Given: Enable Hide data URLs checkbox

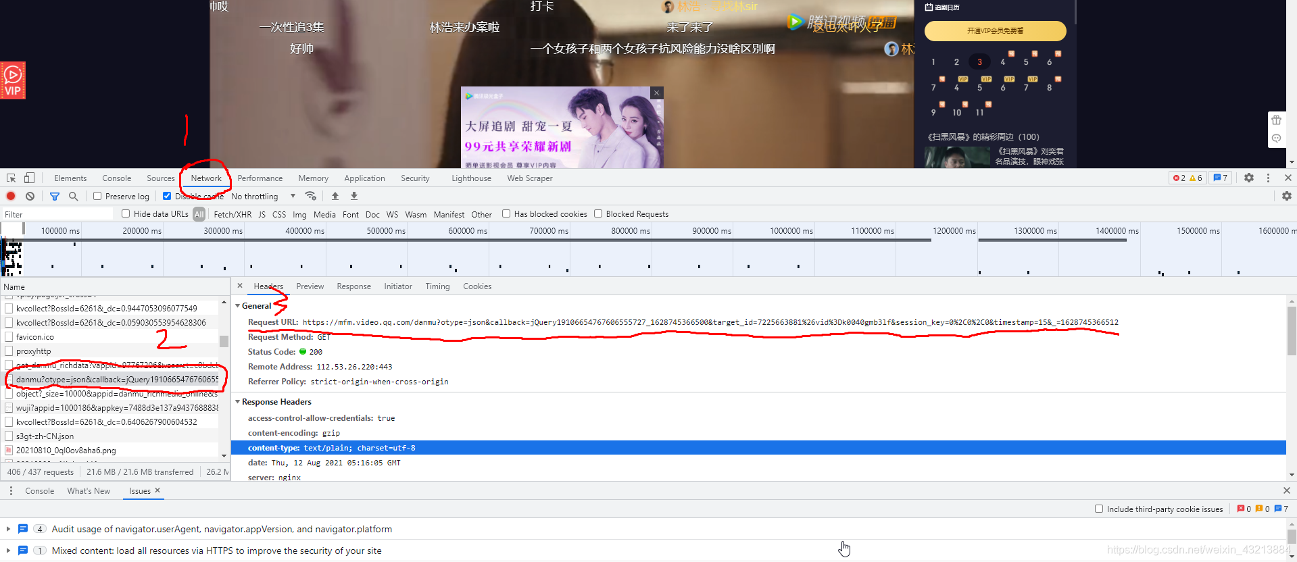Looking at the screenshot, I should pos(126,213).
